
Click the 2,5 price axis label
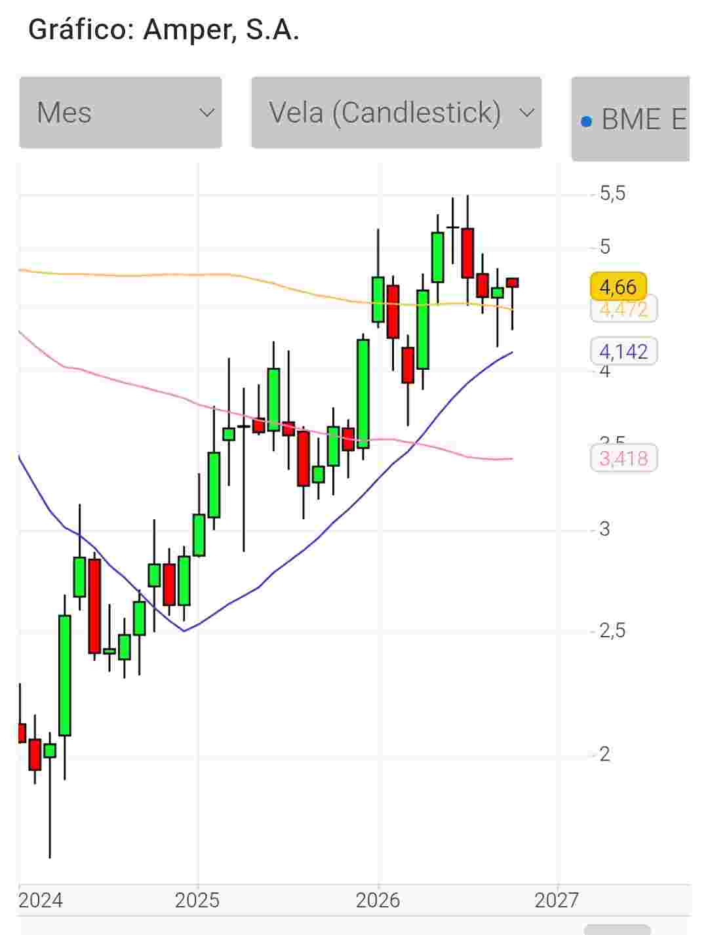(x=612, y=631)
